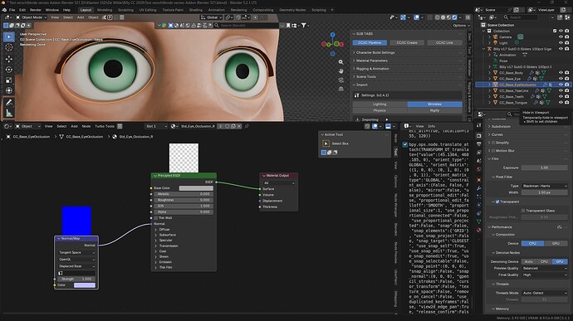Open the Render menu
Screen dimensions: 573x321
[36, 10]
